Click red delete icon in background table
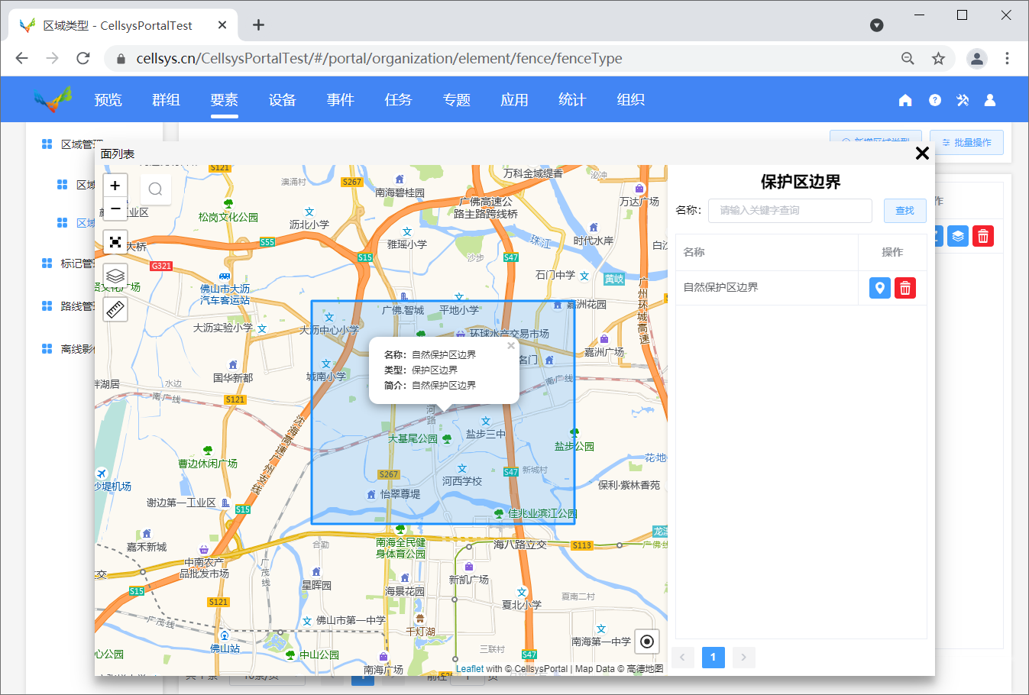Screen dimensions: 1029x695 click(983, 236)
